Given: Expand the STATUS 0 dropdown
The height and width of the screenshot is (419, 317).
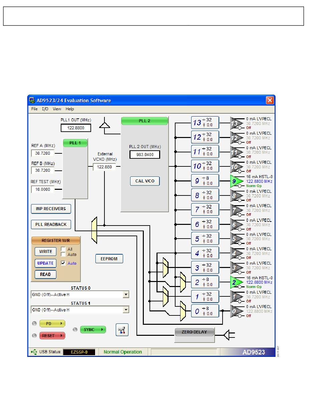Looking at the screenshot, I should coord(126,295).
